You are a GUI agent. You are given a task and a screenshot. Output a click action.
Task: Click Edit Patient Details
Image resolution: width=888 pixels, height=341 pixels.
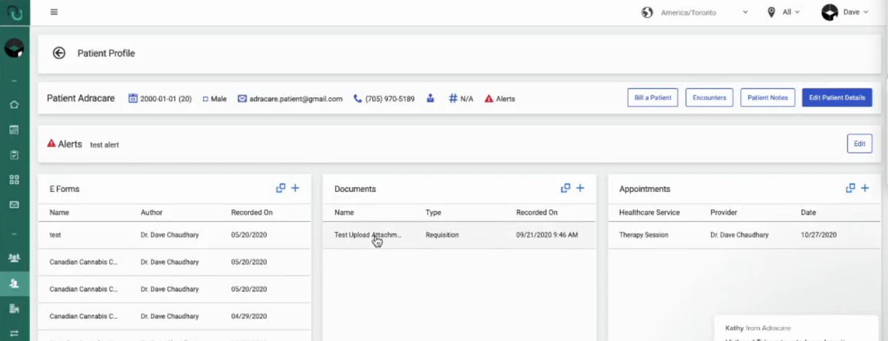(x=837, y=98)
